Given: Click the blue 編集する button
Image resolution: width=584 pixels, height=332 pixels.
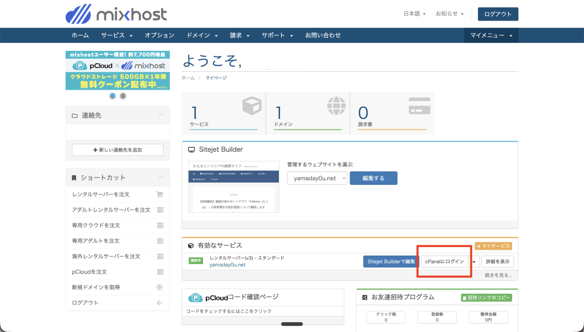Looking at the screenshot, I should coord(373,179).
